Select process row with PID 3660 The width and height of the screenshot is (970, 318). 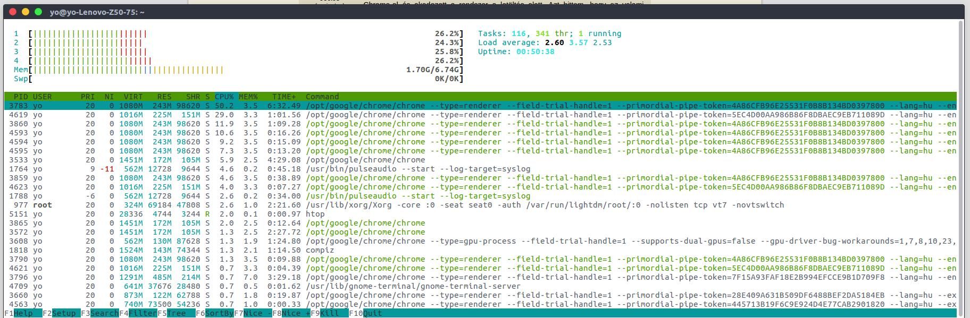click(x=480, y=295)
